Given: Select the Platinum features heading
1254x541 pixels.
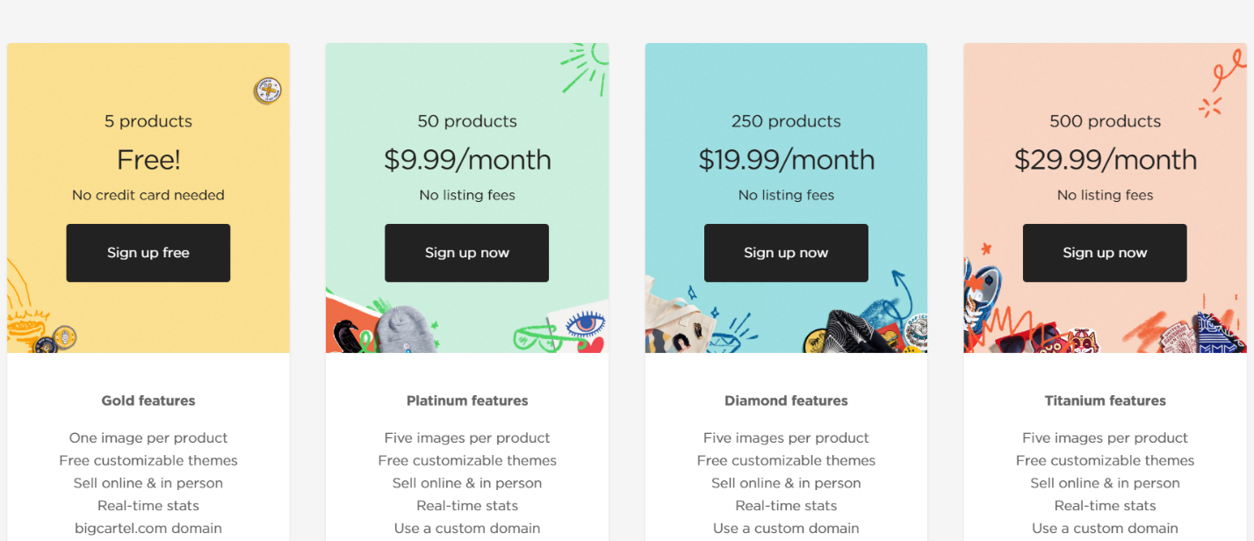Looking at the screenshot, I should click(x=467, y=400).
